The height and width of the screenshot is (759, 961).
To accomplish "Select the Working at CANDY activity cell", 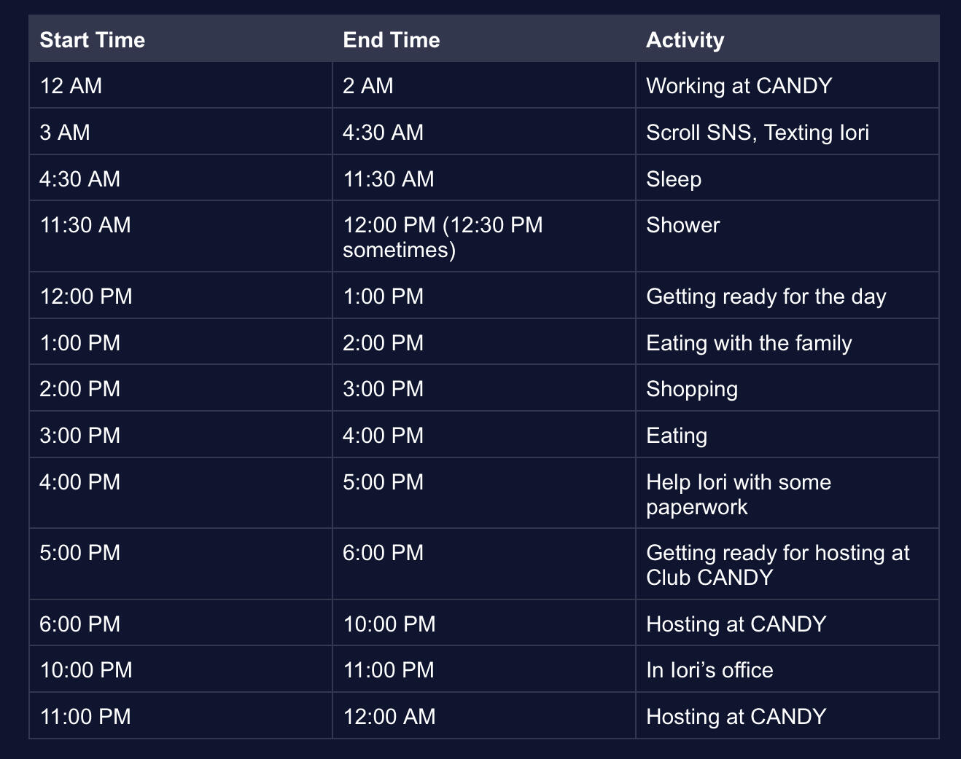I will click(739, 86).
